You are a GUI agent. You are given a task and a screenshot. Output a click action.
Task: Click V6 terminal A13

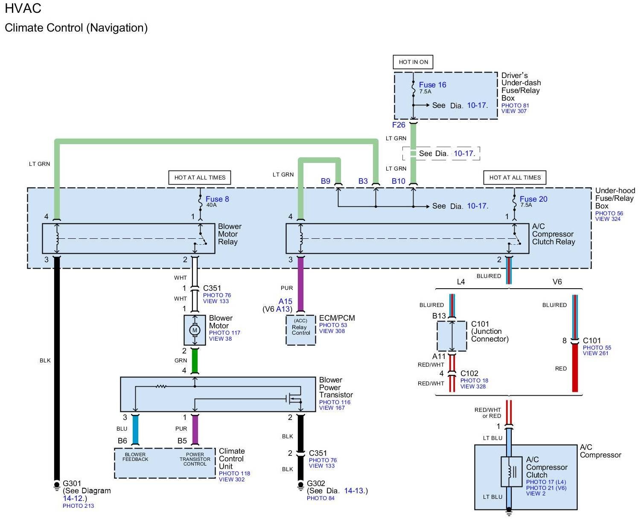[x=283, y=309]
